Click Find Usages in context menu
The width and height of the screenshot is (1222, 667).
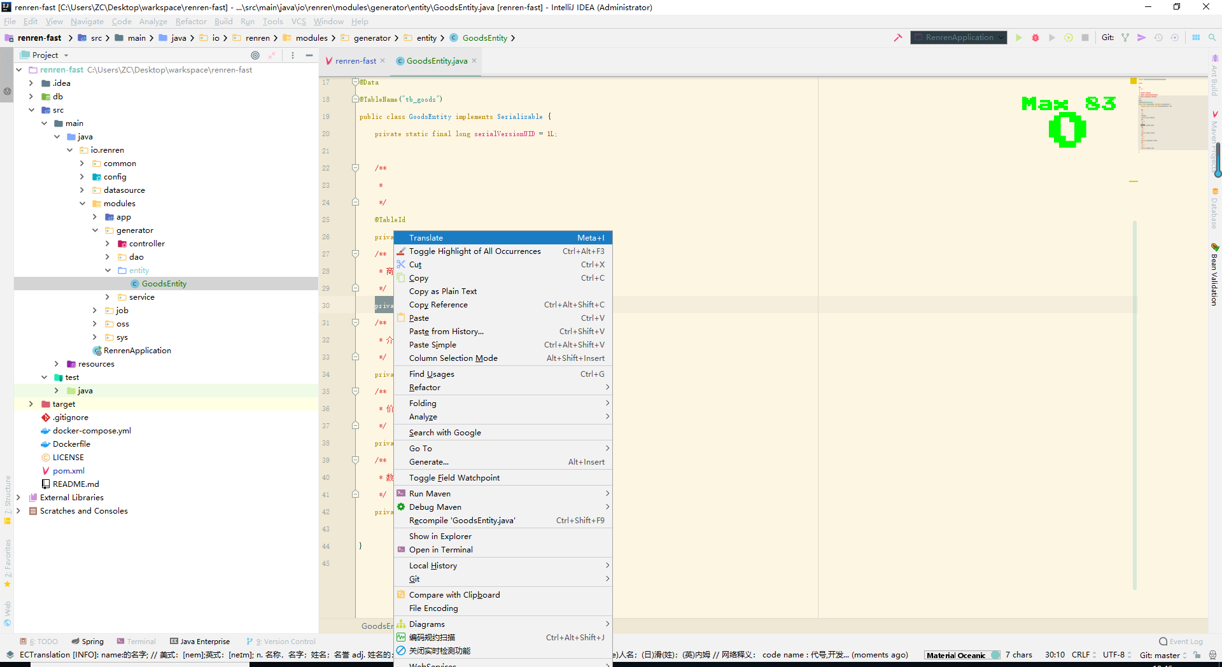tap(503, 374)
